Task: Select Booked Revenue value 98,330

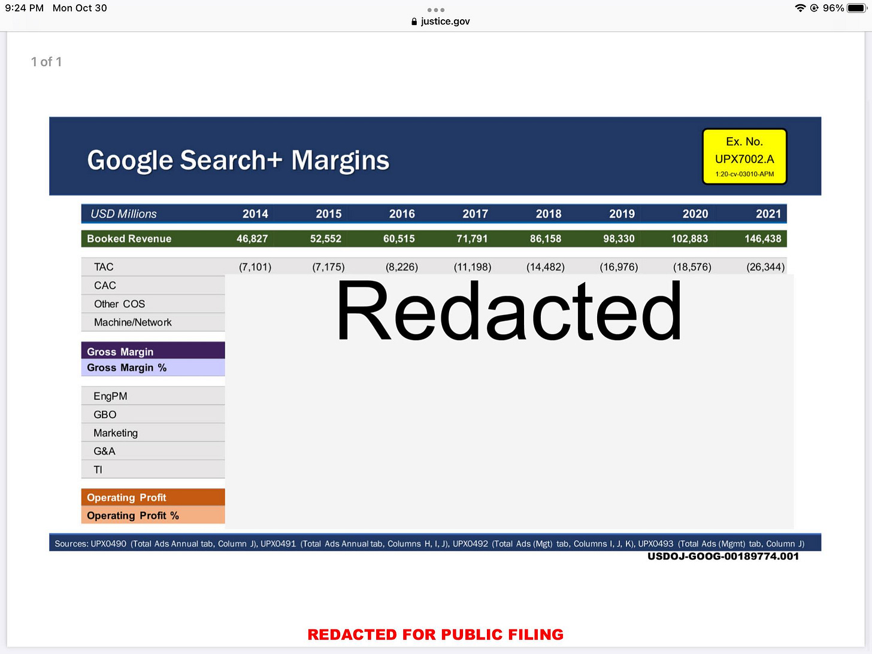Action: click(x=619, y=238)
